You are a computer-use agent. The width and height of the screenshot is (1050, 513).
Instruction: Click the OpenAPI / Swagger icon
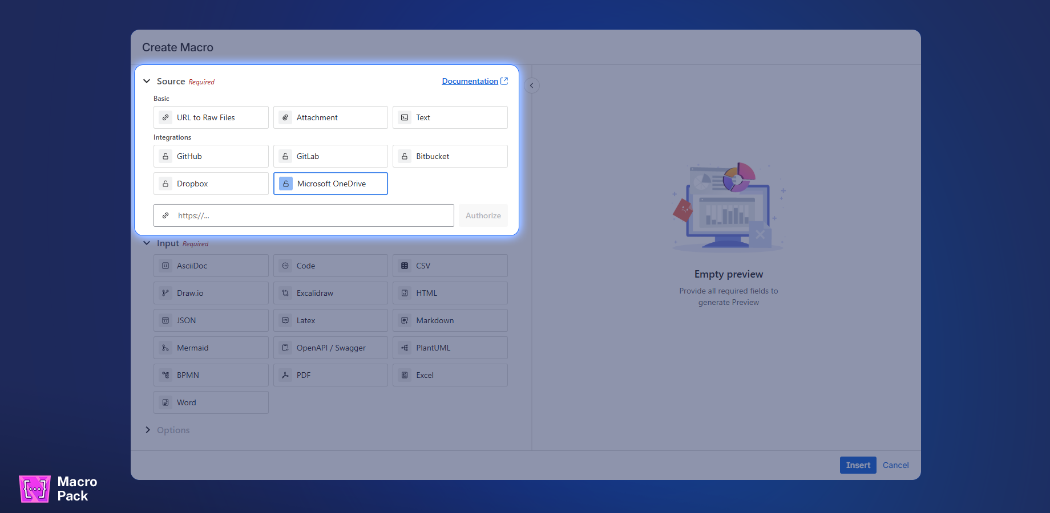pos(285,348)
